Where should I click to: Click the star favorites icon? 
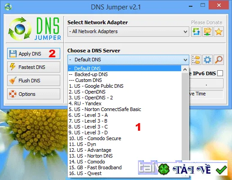pos(219,32)
